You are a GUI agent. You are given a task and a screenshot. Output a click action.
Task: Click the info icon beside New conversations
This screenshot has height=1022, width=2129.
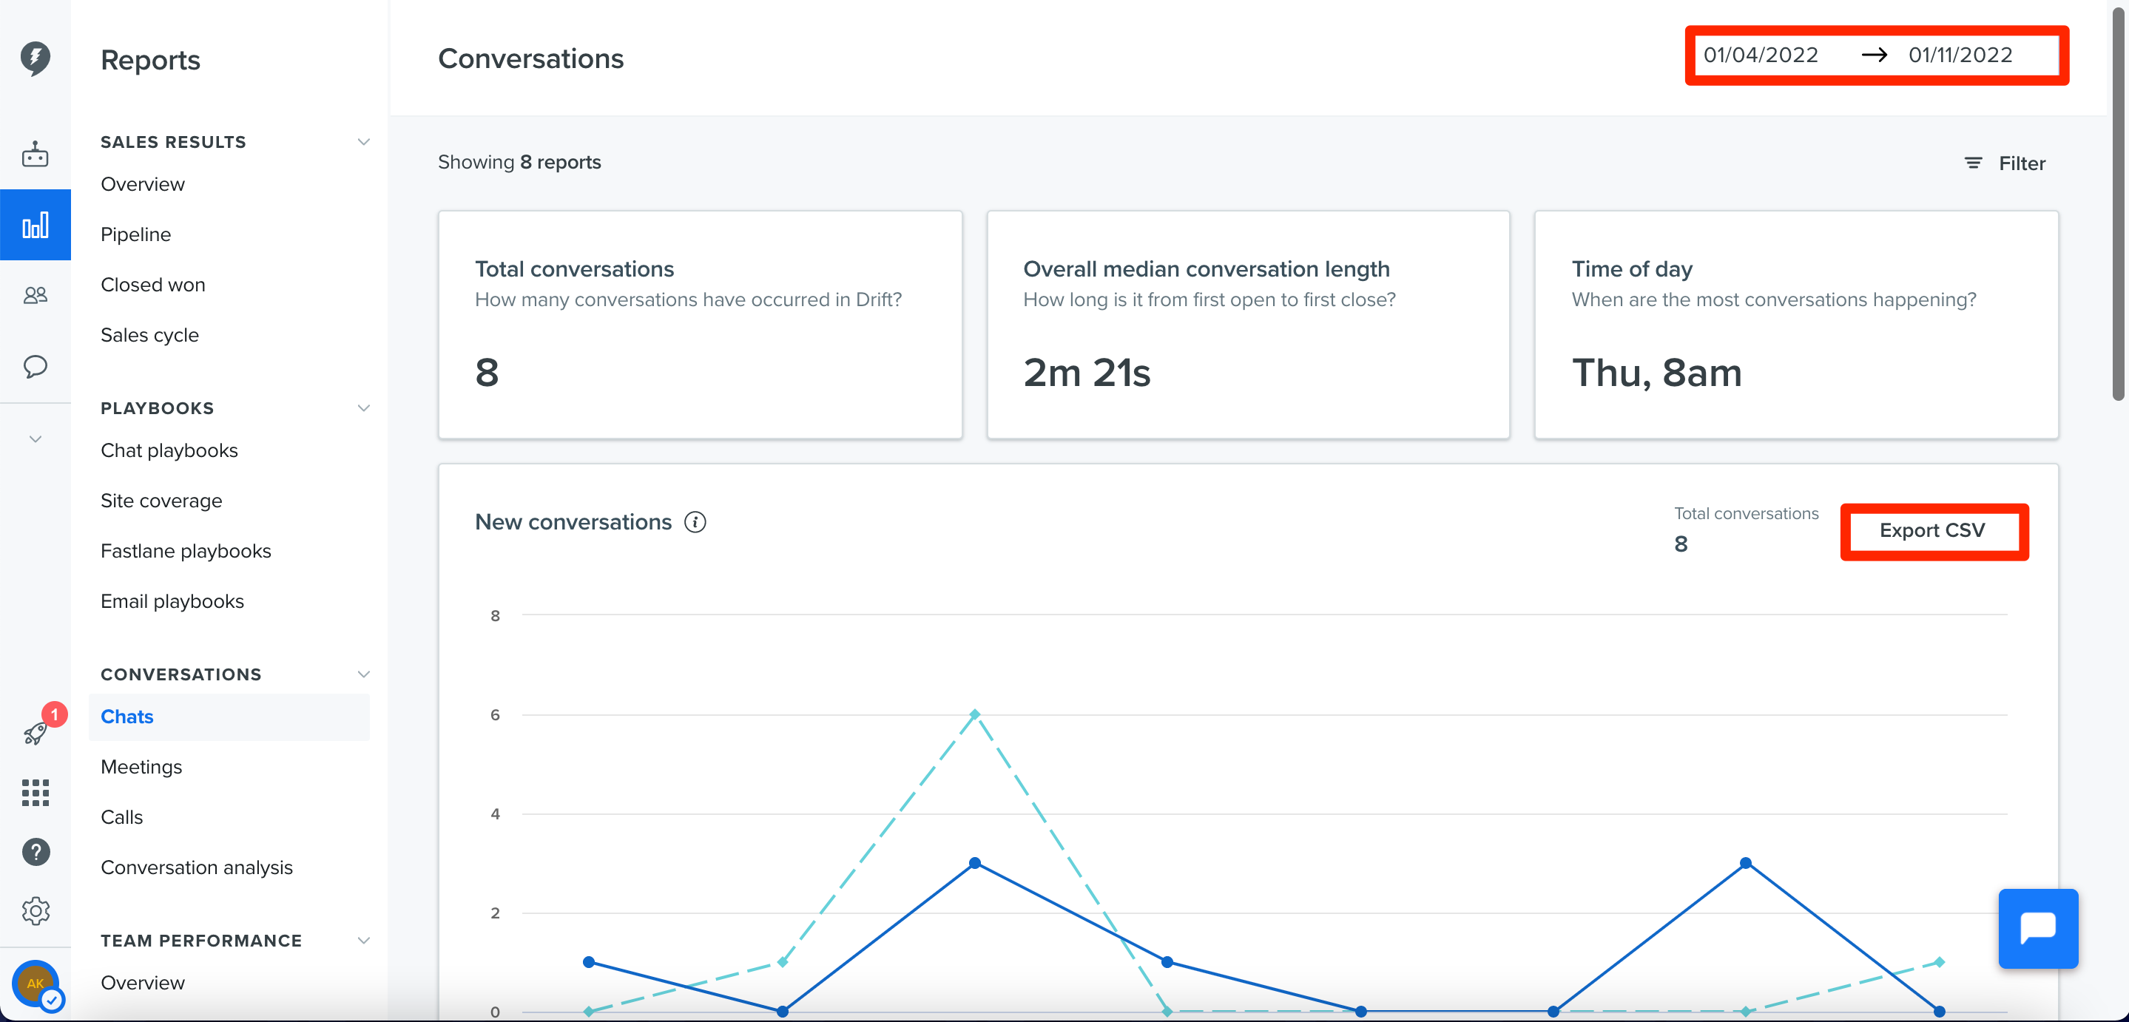(695, 522)
